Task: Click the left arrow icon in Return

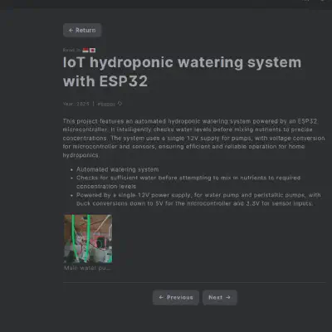Action: point(71,30)
